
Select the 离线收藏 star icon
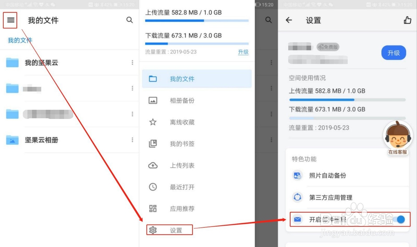coord(153,122)
